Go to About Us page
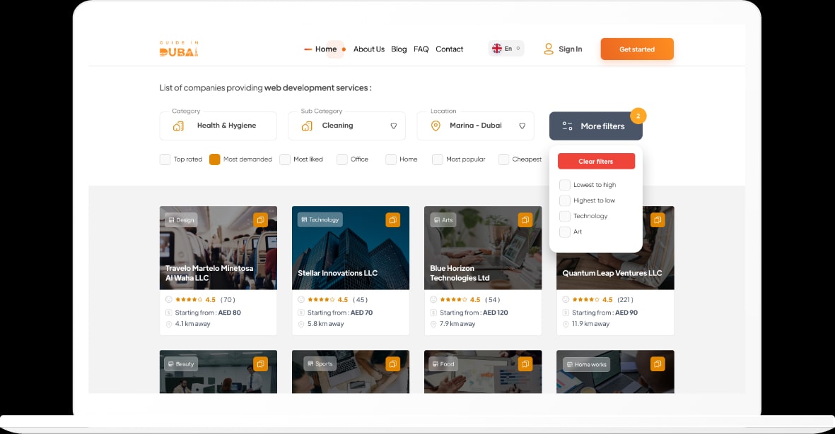Screen dimensions: 835x434 coord(369,49)
